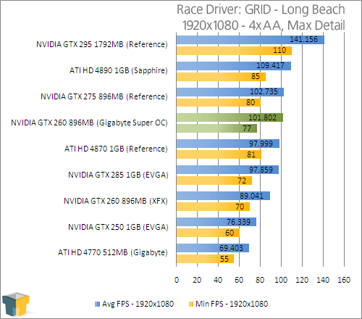This screenshot has height=319, width=362.
Task: Click the 76.339 average FPS bar
Action: (216, 222)
